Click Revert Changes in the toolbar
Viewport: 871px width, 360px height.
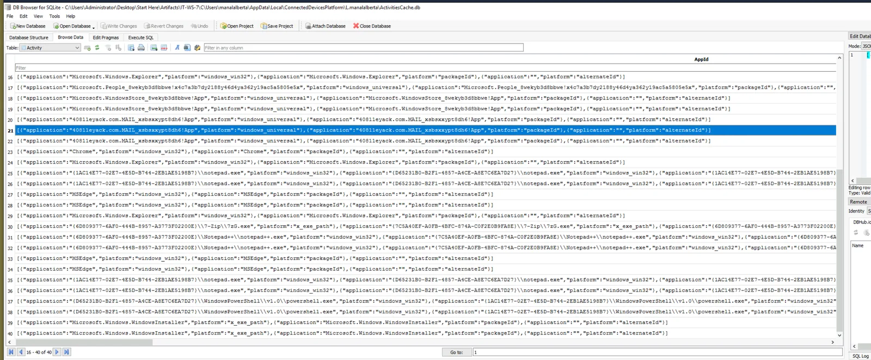point(164,26)
